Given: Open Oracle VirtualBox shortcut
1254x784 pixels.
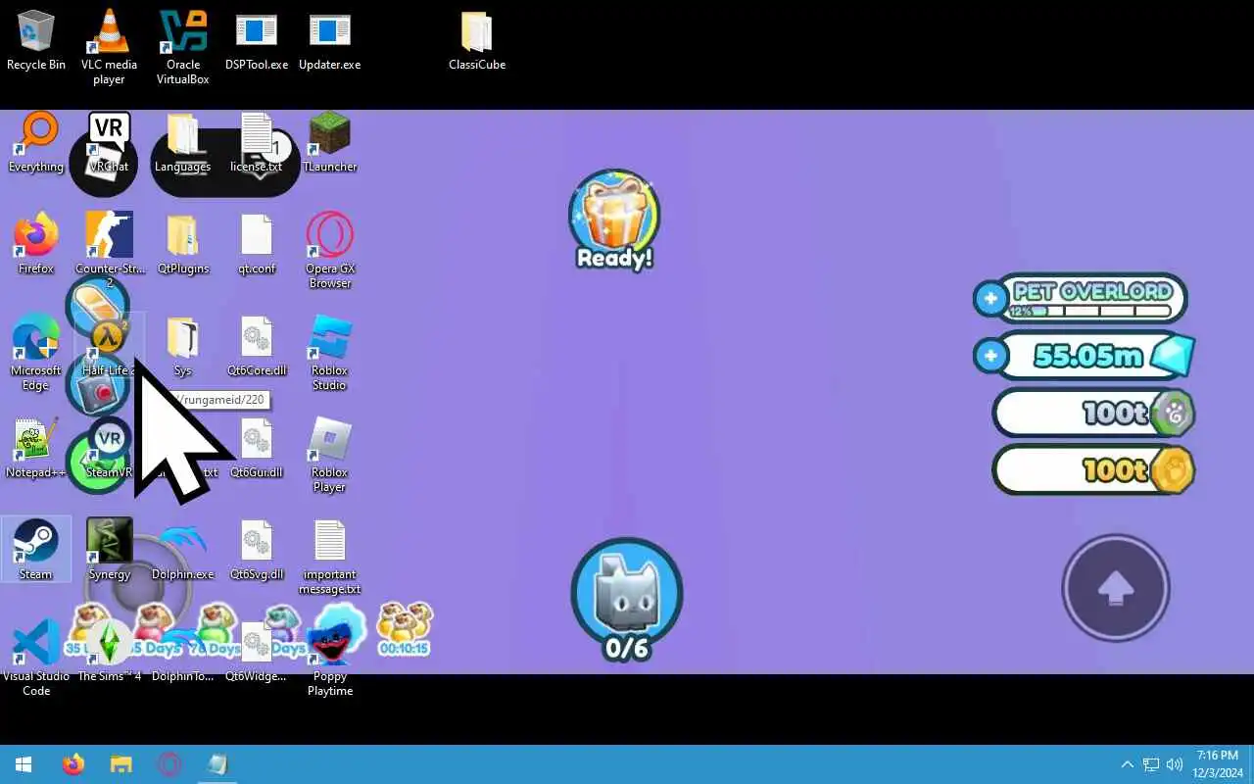Looking at the screenshot, I should pyautogui.click(x=183, y=47).
